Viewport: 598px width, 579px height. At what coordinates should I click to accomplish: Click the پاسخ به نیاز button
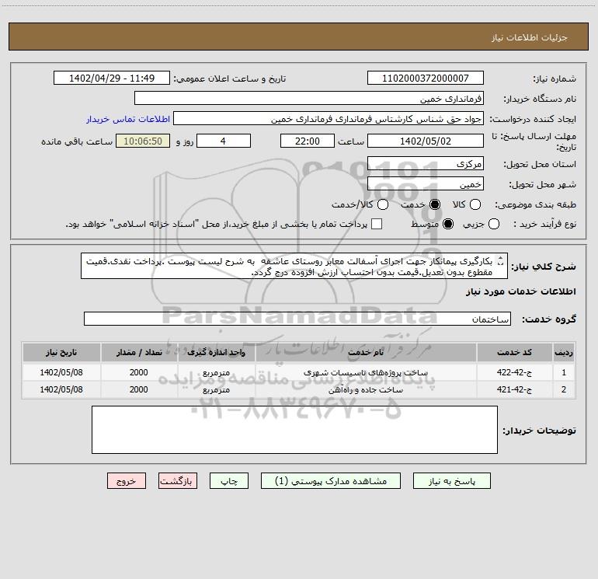pos(451,481)
